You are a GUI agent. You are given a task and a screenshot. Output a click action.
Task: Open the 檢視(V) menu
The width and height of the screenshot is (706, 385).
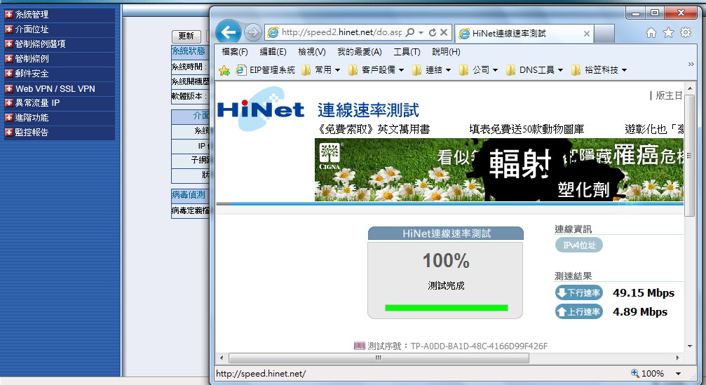[311, 52]
